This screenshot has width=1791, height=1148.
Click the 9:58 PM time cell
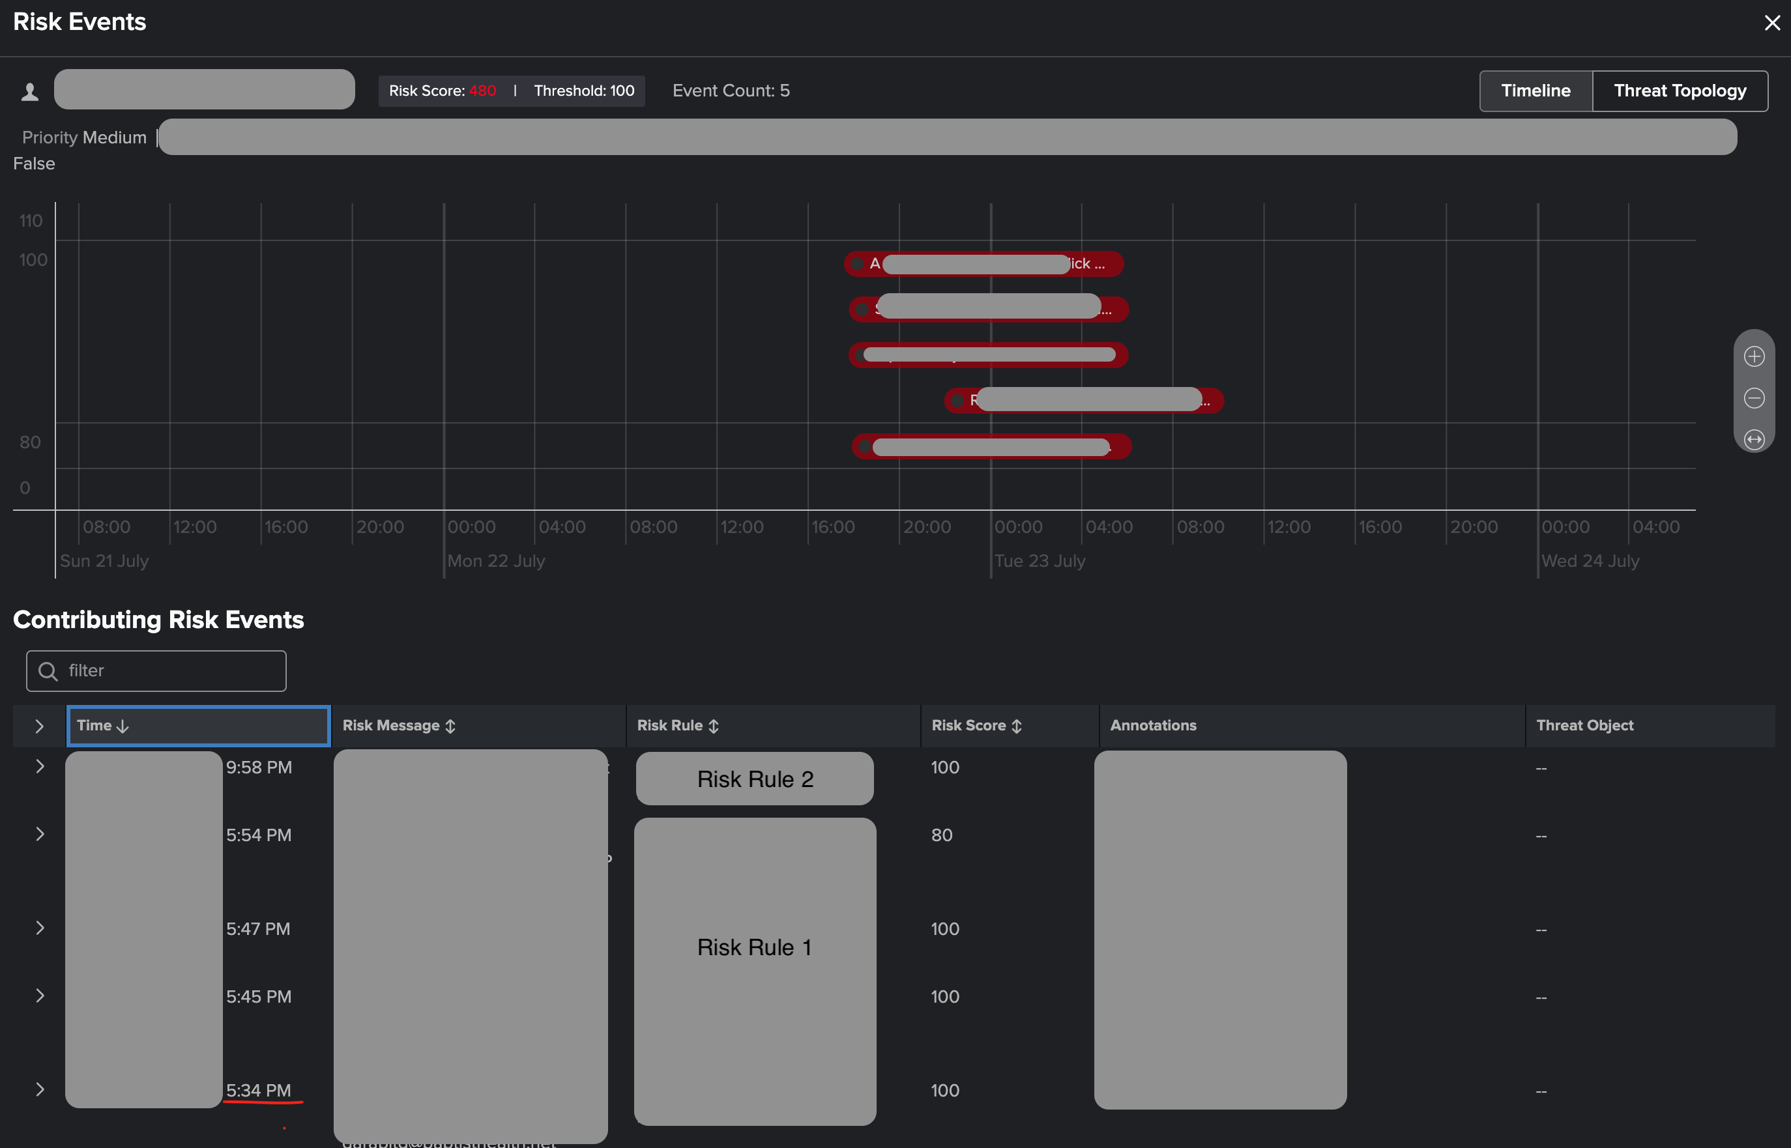click(259, 767)
